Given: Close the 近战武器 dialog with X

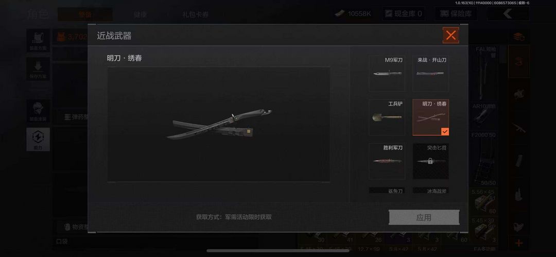Looking at the screenshot, I should coord(450,35).
